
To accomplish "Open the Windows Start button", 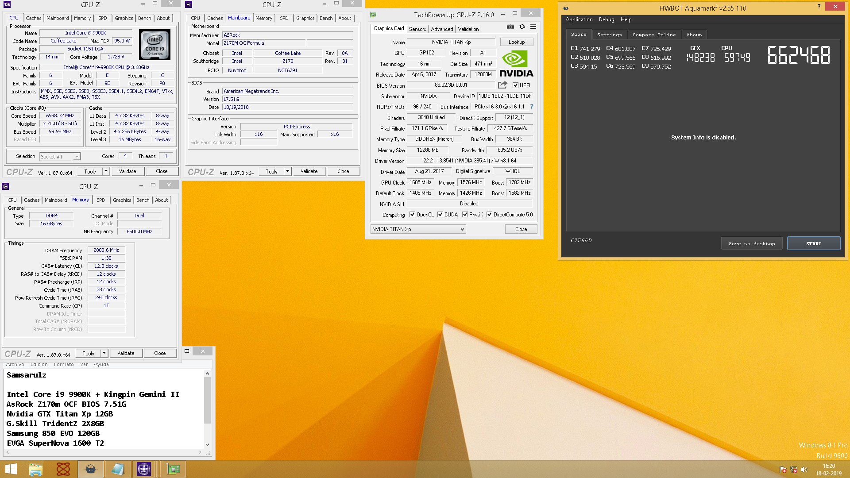I will pos(11,469).
